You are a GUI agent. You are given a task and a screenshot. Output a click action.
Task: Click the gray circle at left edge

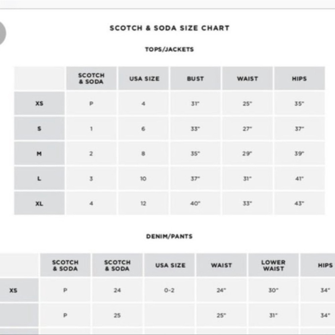(x=2, y=33)
